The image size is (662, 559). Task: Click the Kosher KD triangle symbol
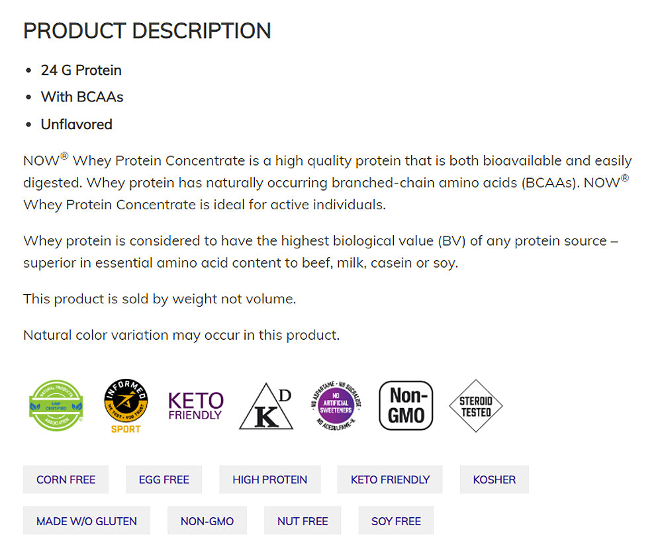(x=265, y=407)
